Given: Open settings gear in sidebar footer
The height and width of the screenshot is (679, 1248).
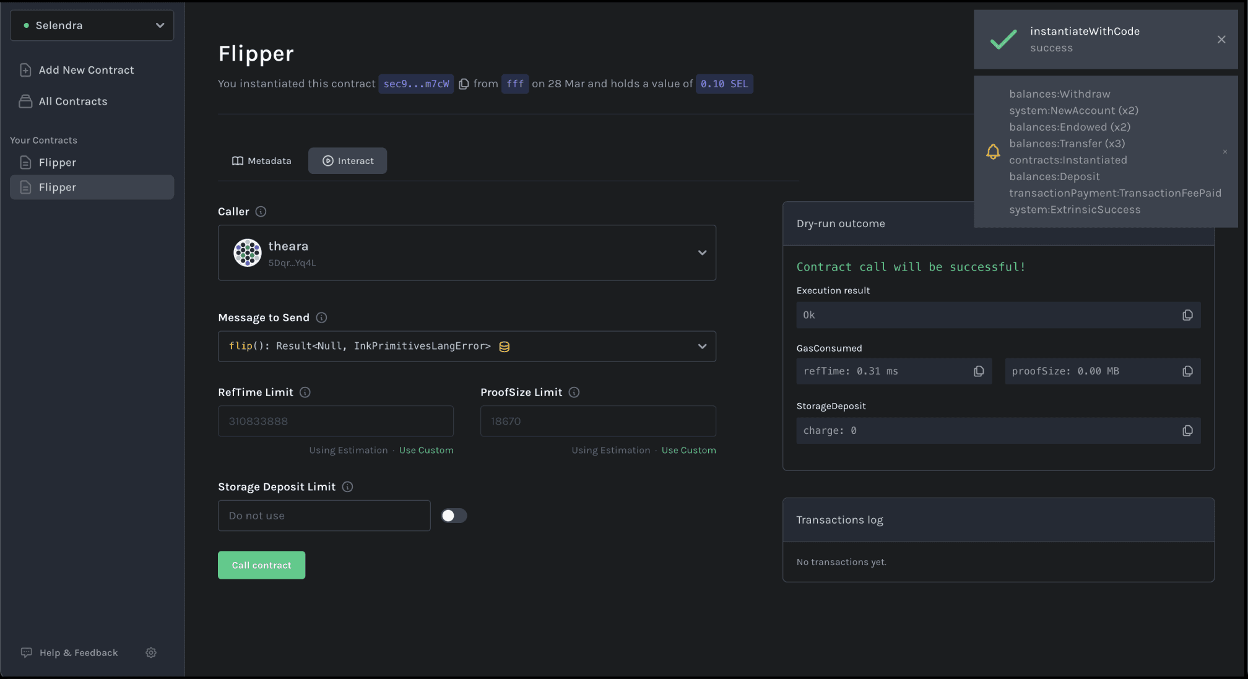Looking at the screenshot, I should tap(151, 652).
